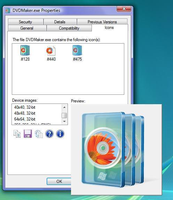Open the Previous Versions tab
Image resolution: width=173 pixels, height=200 pixels.
coord(102,22)
